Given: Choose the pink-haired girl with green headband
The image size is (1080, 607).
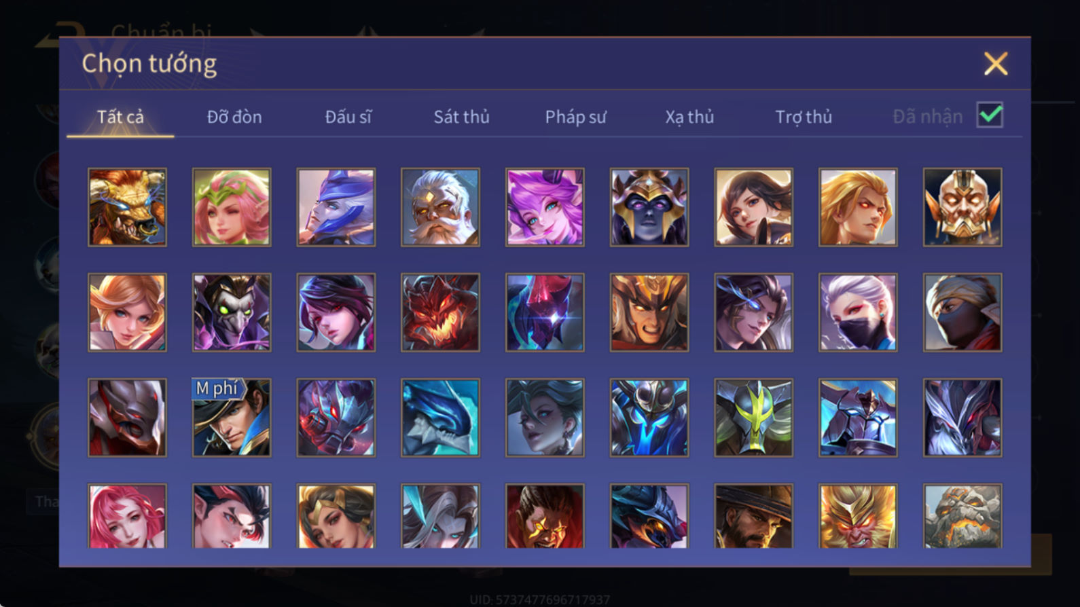Looking at the screenshot, I should tap(232, 207).
